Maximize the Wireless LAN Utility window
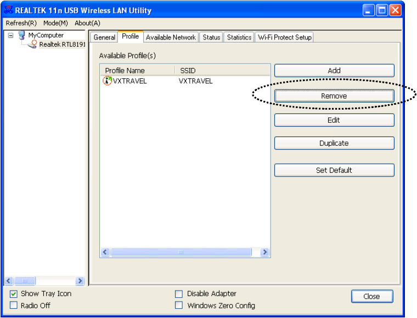 (x=382, y=10)
